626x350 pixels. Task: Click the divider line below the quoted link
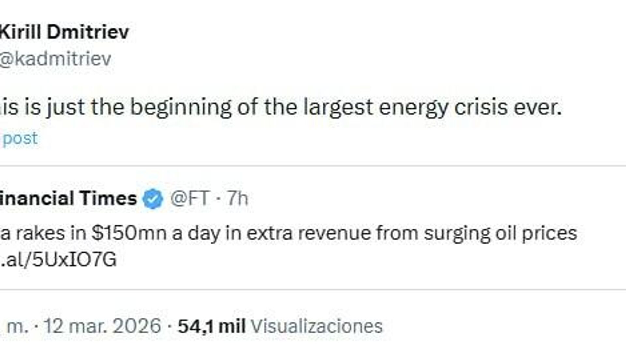313,289
